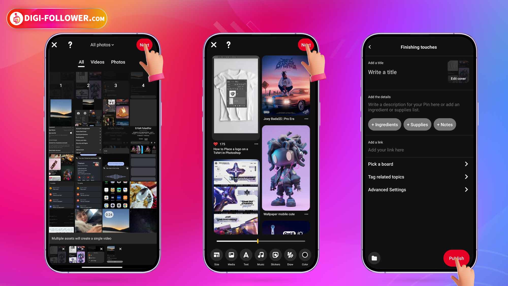Toggle All photos filter dropdown
Viewport: 508px width, 286px height.
coord(102,45)
